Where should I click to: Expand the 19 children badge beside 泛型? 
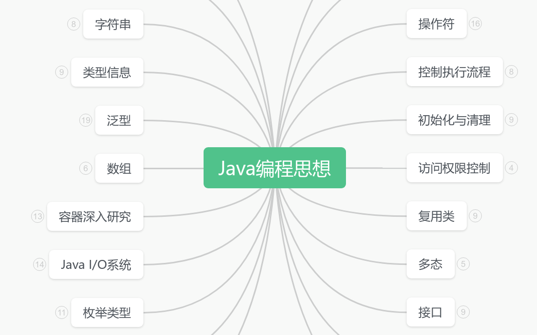(x=86, y=120)
